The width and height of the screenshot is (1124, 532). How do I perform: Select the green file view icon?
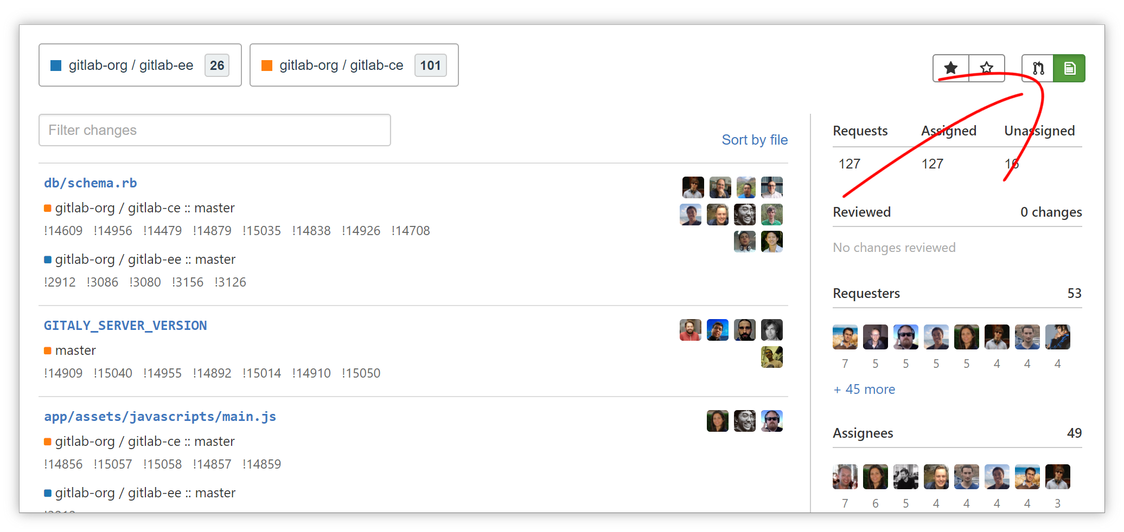click(x=1069, y=68)
